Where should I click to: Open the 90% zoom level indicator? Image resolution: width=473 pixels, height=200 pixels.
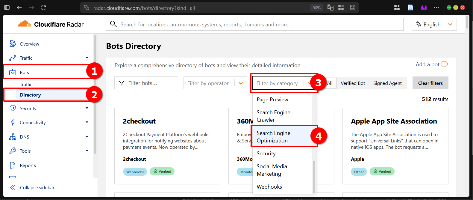coord(316,8)
